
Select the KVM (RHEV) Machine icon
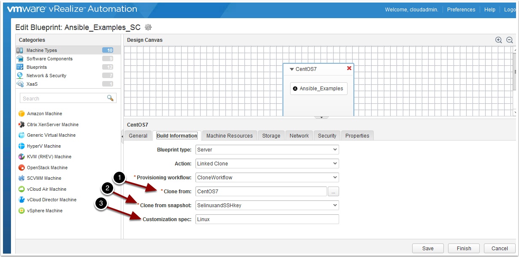(x=22, y=157)
